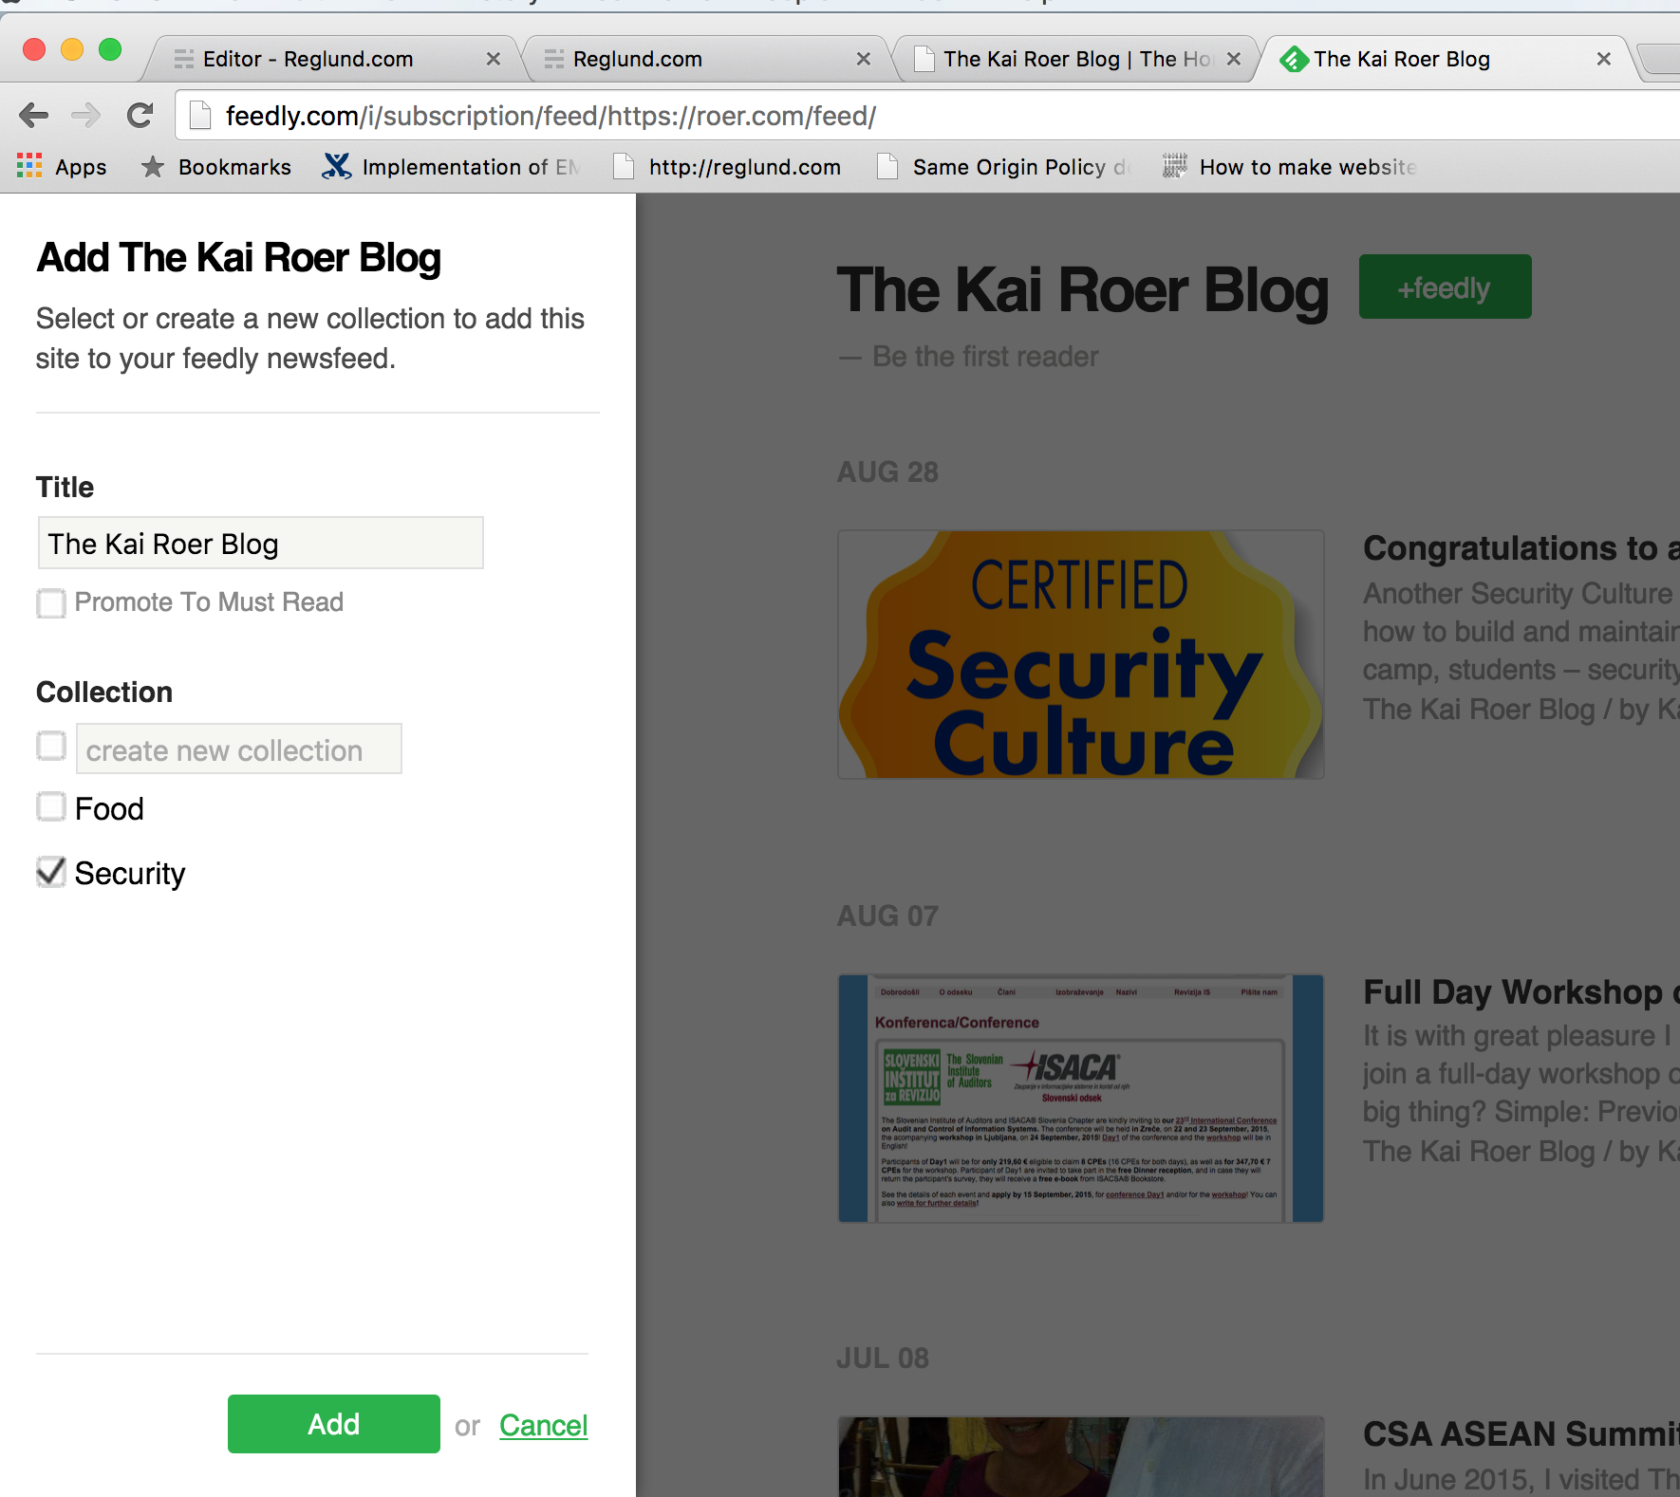Open the Apps grid icon in bookmarks bar
The width and height of the screenshot is (1680, 1497).
click(29, 166)
